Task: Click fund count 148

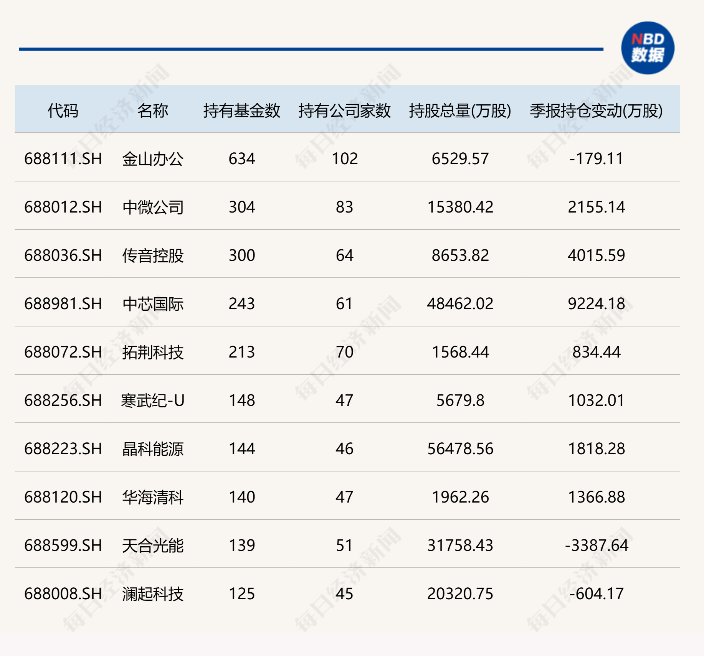Action: (242, 401)
